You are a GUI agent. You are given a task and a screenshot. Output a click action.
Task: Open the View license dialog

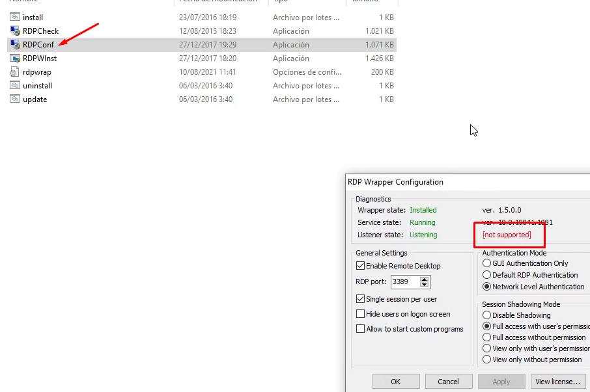click(557, 381)
